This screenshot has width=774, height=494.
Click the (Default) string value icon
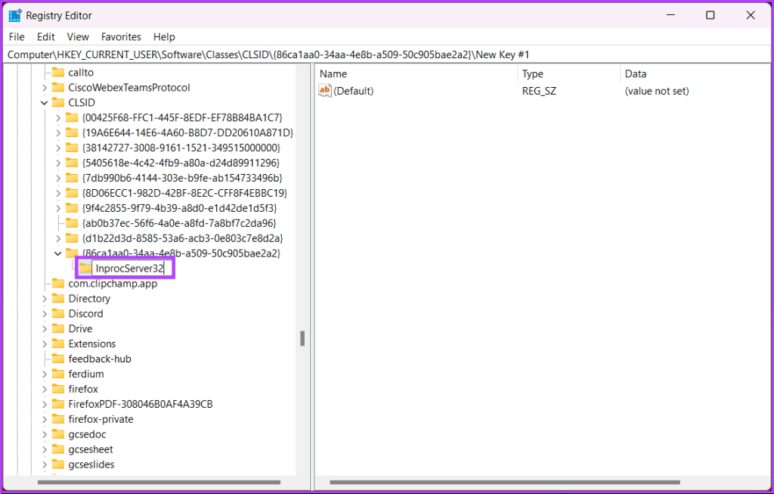(325, 91)
